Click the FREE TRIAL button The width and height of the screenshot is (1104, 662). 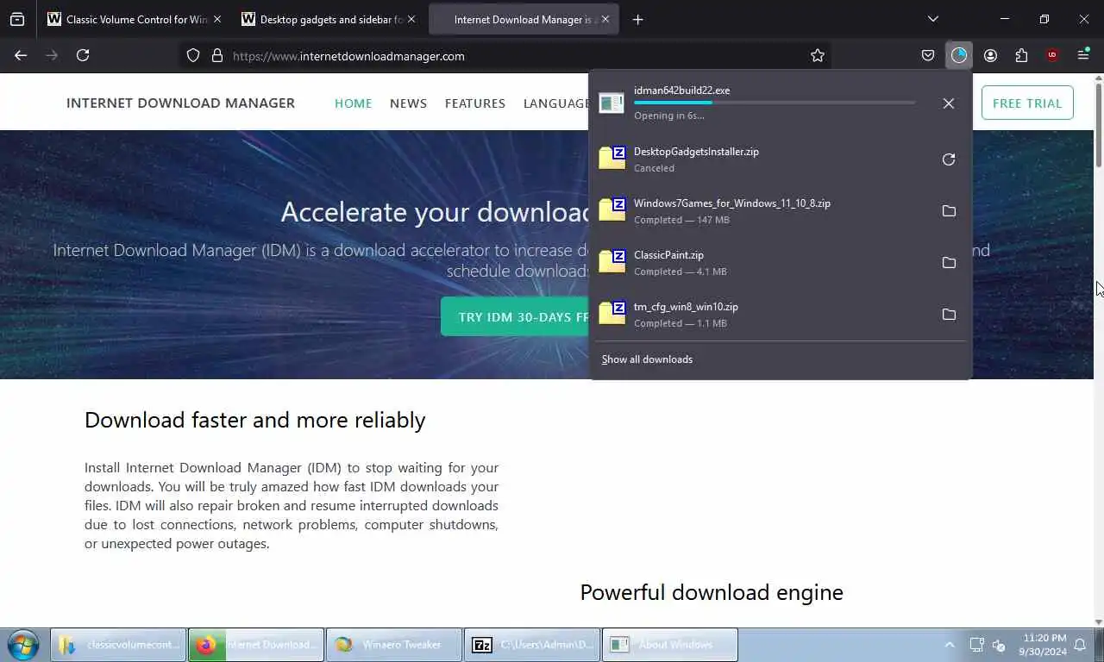coord(1027,103)
